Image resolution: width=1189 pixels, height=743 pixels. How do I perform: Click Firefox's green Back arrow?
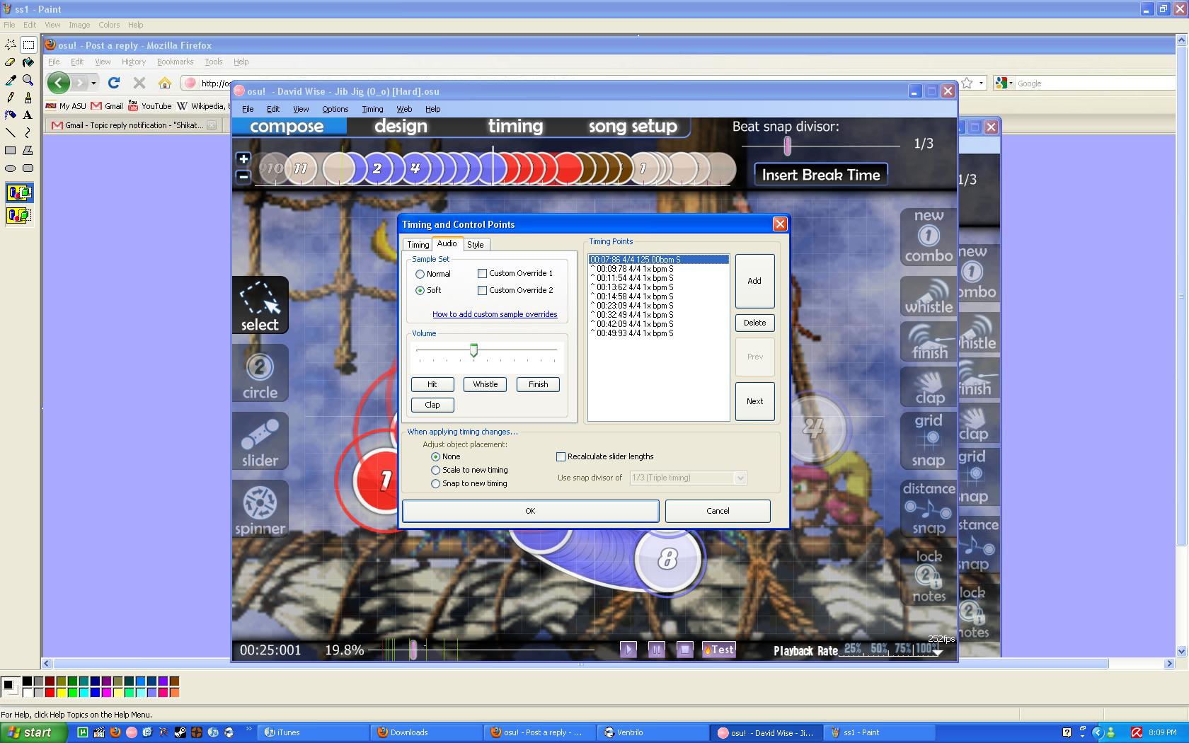coord(59,83)
